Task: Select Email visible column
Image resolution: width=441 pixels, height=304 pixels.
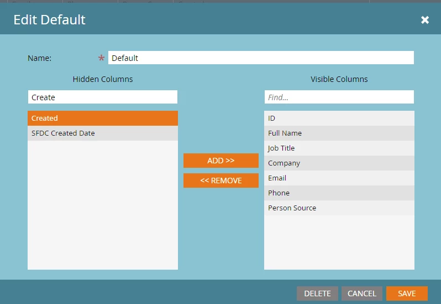Action: (x=339, y=178)
